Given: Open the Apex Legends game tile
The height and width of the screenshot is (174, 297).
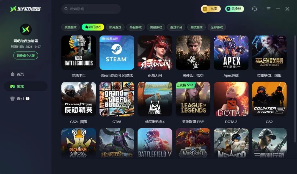Looking at the screenshot, I should coord(231,53).
